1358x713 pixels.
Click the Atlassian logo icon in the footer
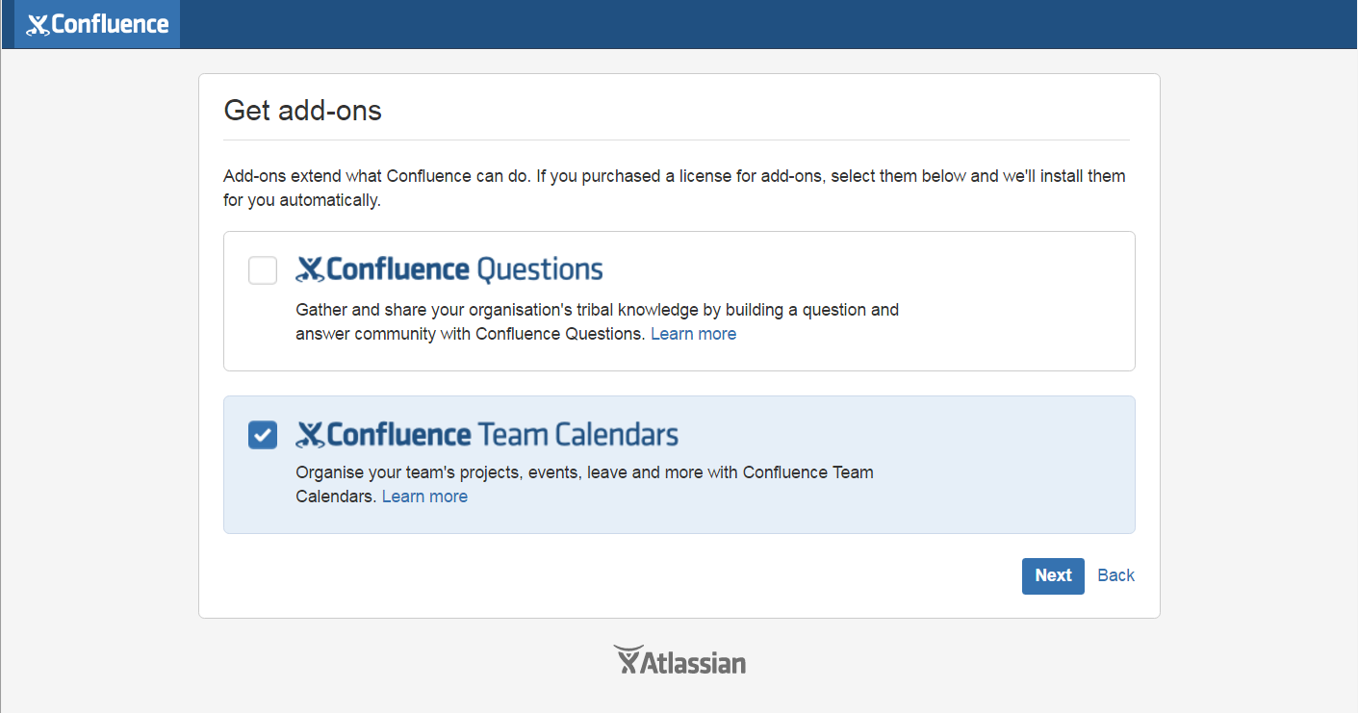click(627, 659)
